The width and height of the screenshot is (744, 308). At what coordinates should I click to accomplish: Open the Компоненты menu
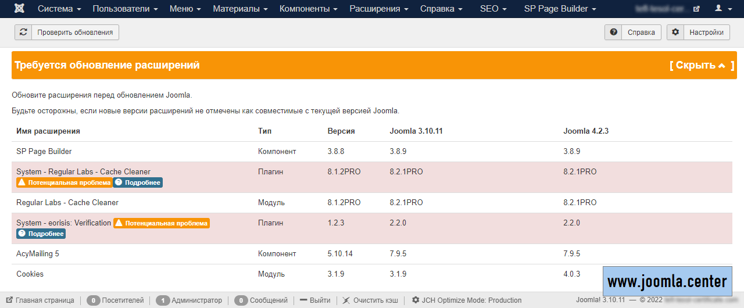point(308,9)
